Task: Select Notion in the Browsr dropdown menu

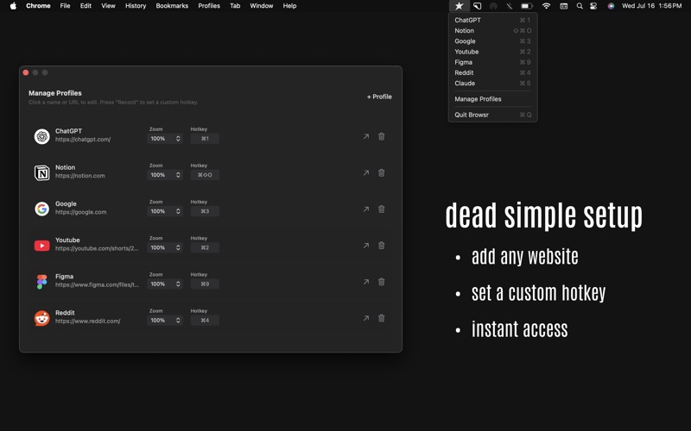Action: (492, 31)
